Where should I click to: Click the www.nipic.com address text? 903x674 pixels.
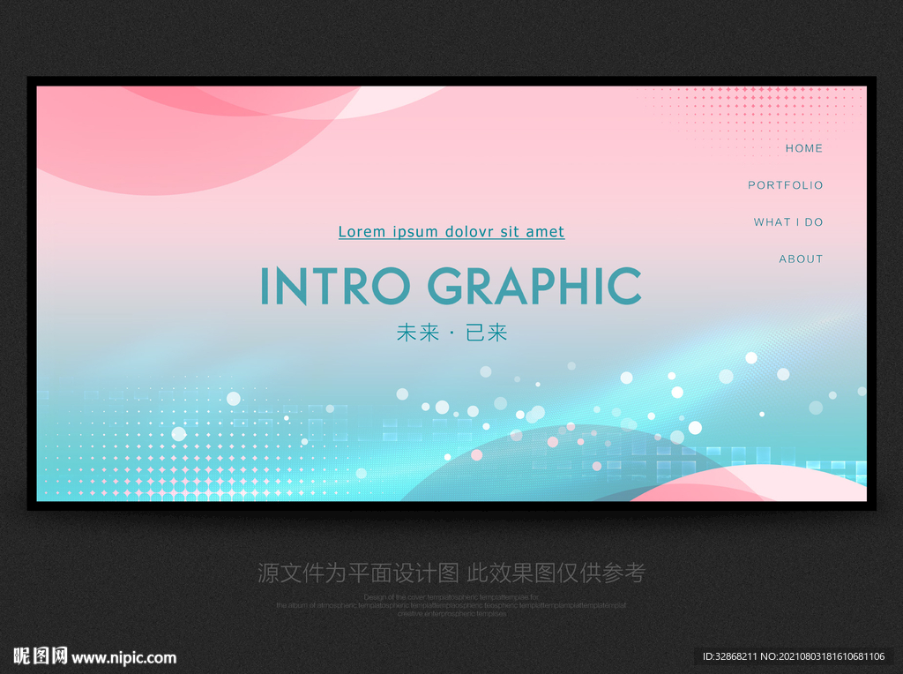(x=123, y=658)
